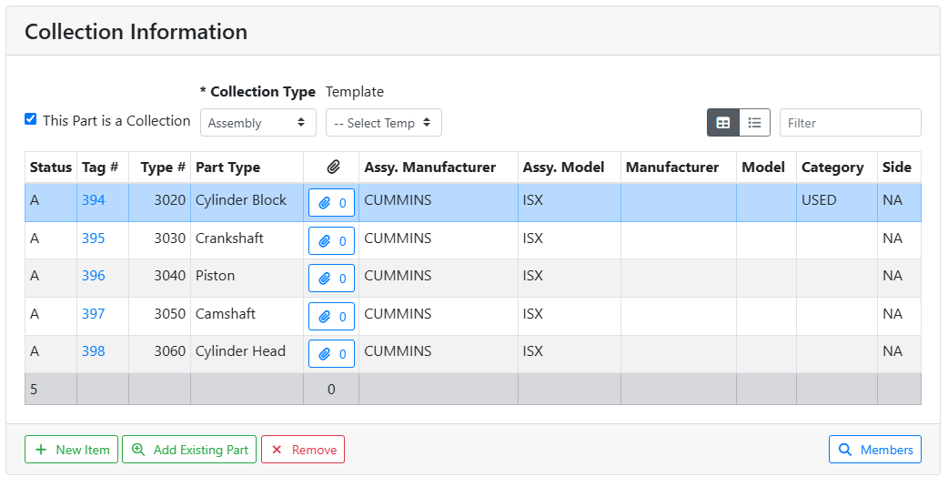
Task: Open tag number 394 link
Action: [94, 200]
